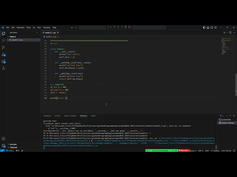The height and width of the screenshot is (177, 237).
Task: Click UTF-8 encoding in status bar
Action: 201,151
